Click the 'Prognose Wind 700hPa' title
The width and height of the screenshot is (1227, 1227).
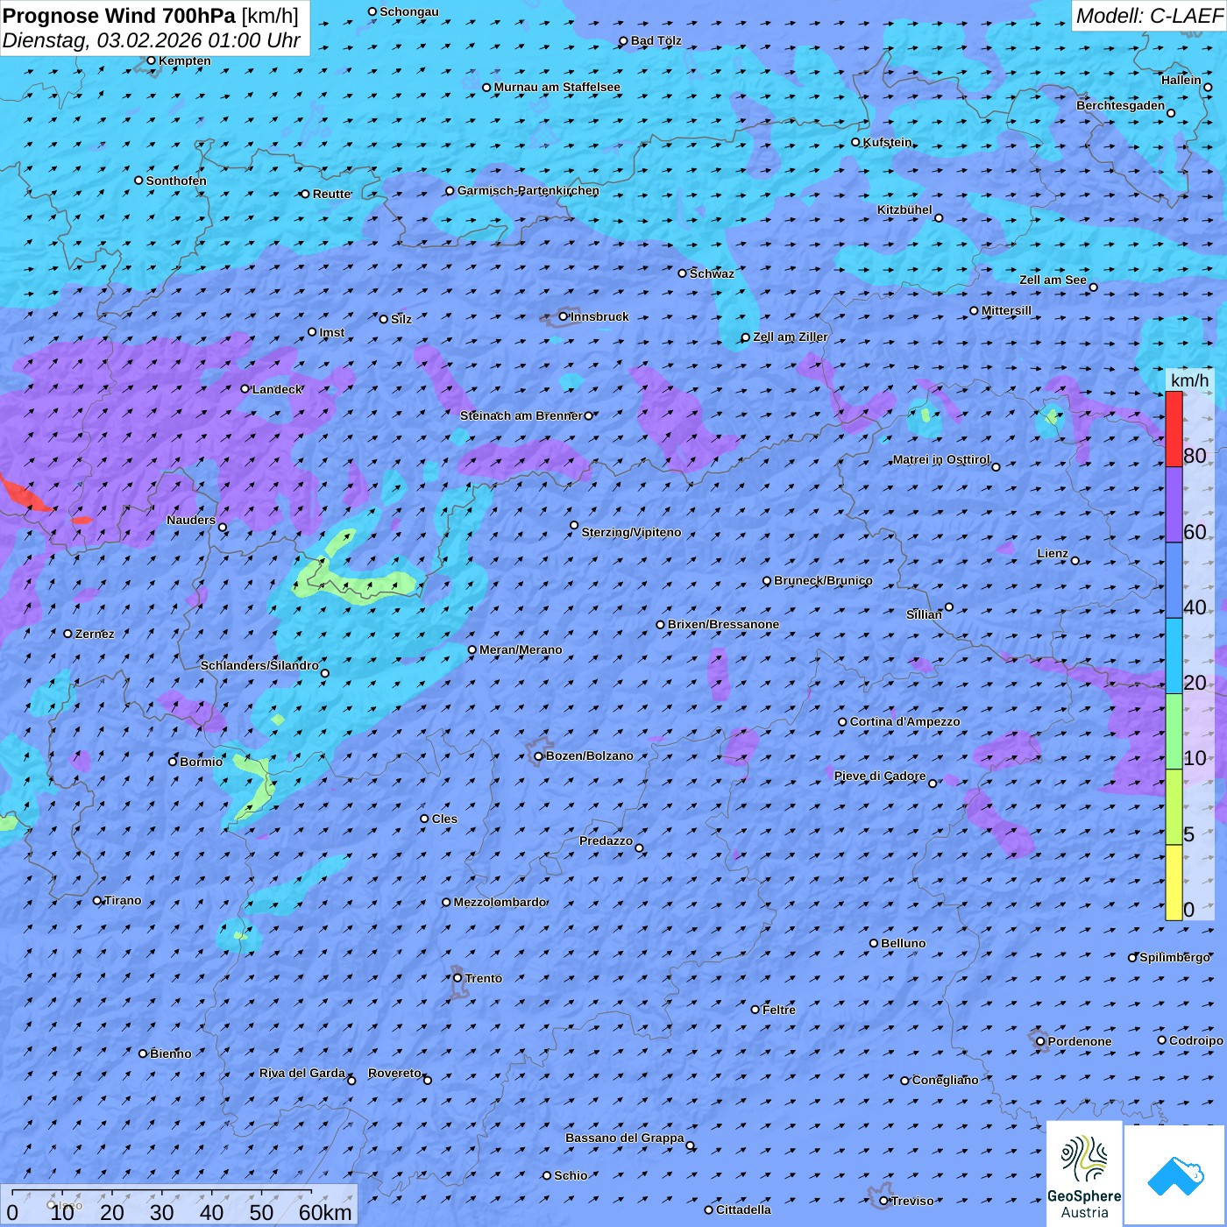119,16
